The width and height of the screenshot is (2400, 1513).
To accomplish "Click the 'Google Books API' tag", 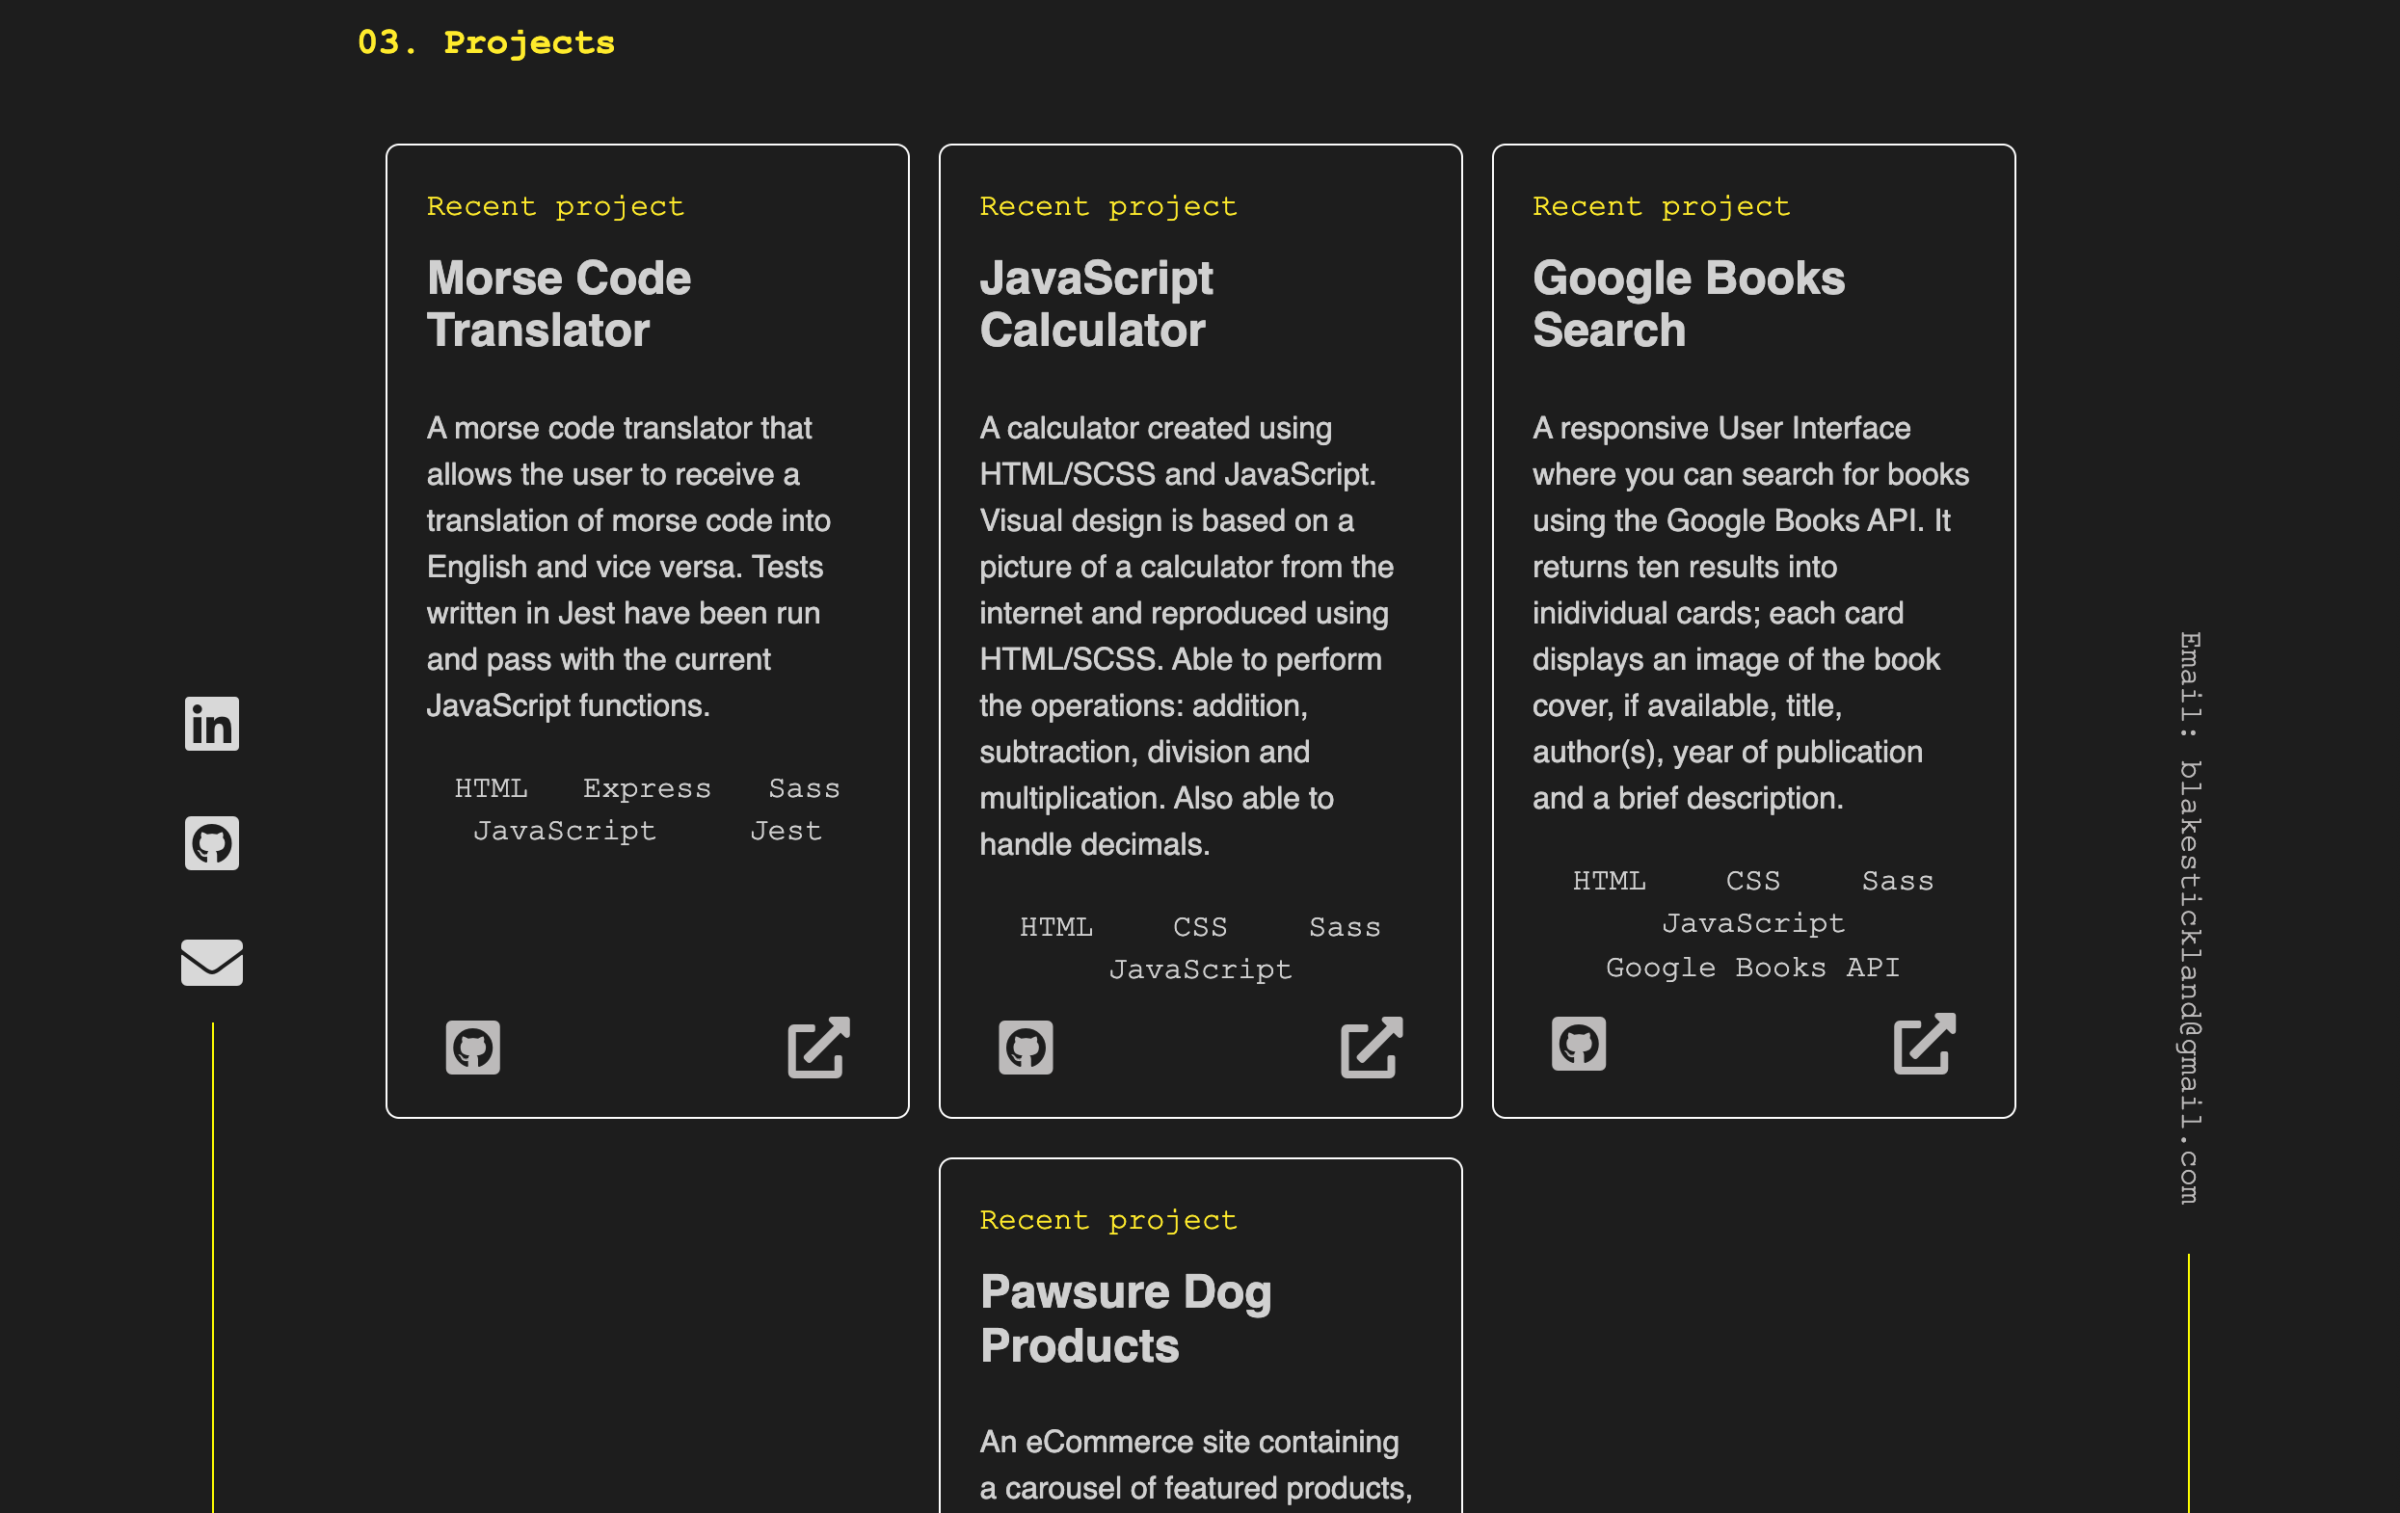I will coord(1752,968).
